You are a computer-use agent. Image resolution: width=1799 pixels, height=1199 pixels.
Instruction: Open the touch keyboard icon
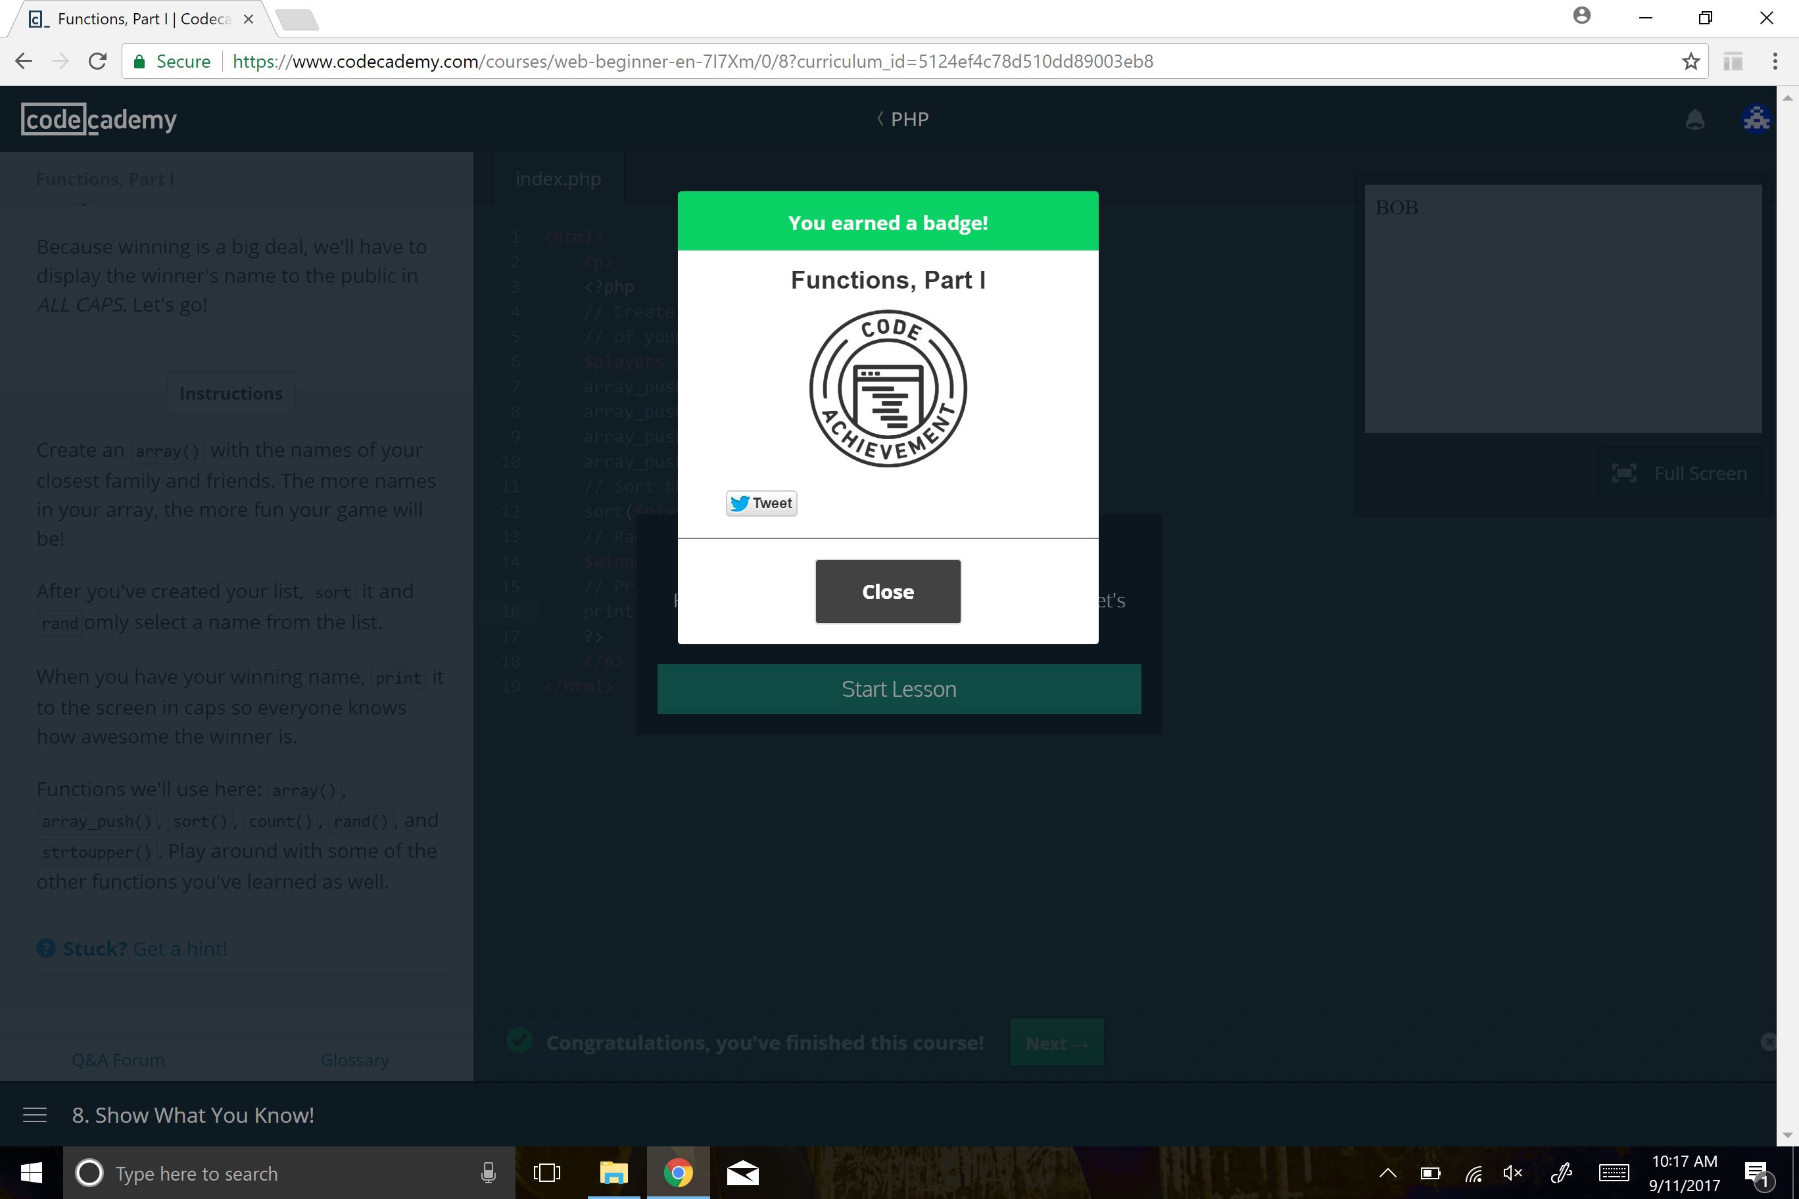click(1613, 1173)
